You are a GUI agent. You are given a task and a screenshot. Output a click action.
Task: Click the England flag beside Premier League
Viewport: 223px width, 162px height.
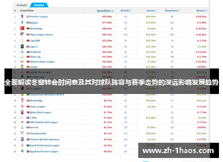point(28,17)
